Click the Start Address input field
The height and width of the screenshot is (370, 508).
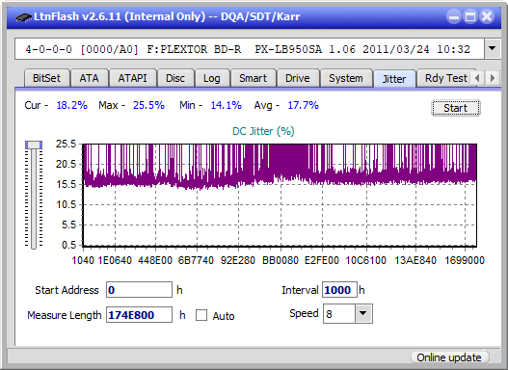pyautogui.click(x=140, y=290)
